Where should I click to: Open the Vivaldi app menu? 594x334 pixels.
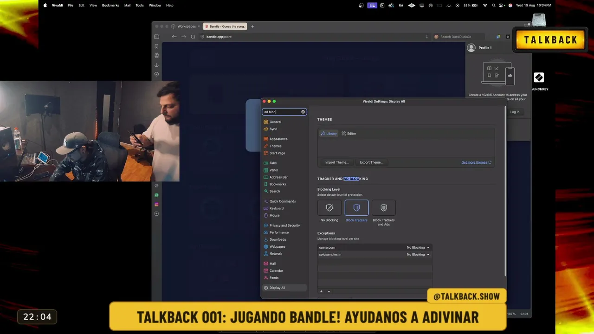[x=58, y=5]
